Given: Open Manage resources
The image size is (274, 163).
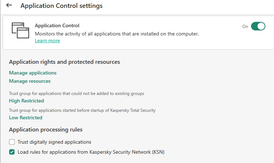Looking at the screenshot, I should point(30,81).
